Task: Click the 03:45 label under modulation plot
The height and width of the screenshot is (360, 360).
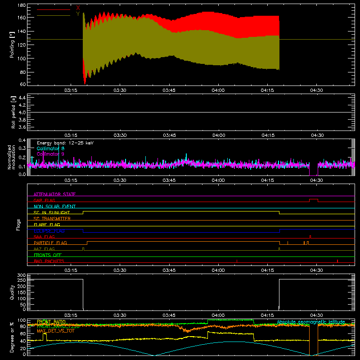Action: pos(169,180)
